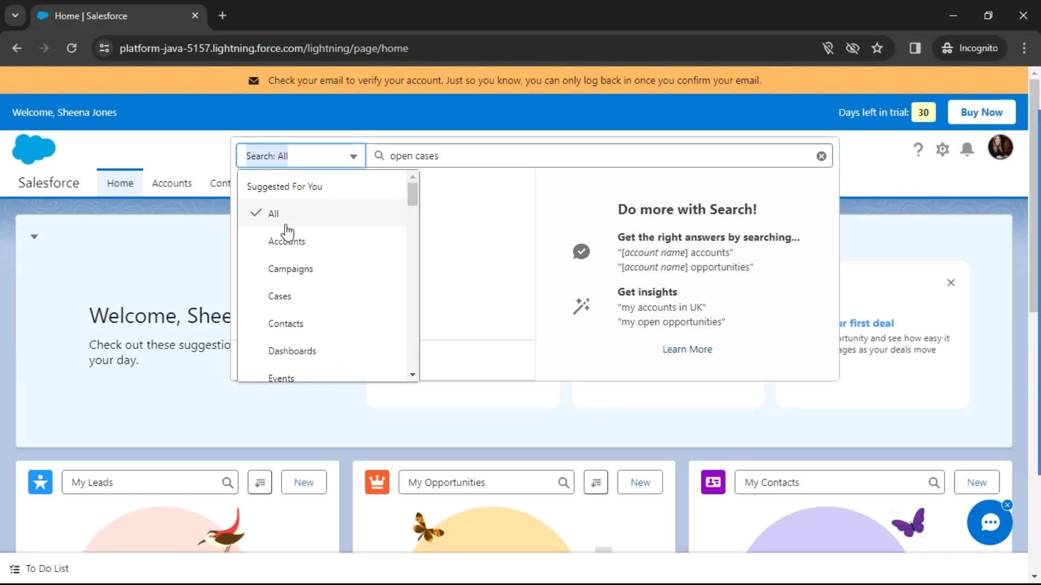The width and height of the screenshot is (1041, 585).
Task: Click the browser reload icon
Action: pos(72,48)
